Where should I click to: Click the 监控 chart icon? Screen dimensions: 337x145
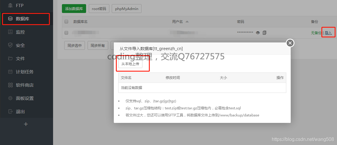point(10,32)
